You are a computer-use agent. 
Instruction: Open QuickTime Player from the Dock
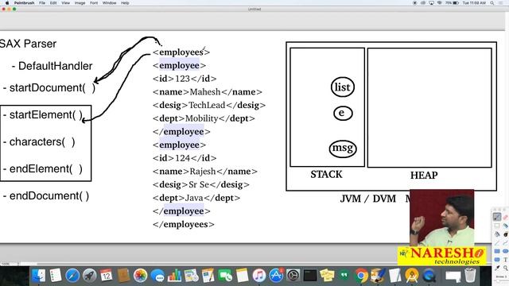(429, 276)
